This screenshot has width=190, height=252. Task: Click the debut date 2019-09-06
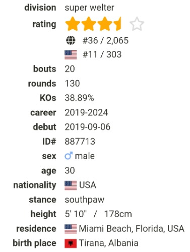coord(88,127)
